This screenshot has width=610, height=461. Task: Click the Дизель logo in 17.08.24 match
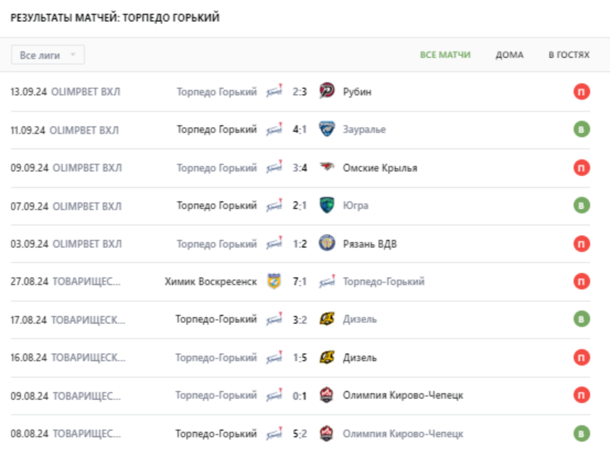click(x=327, y=319)
